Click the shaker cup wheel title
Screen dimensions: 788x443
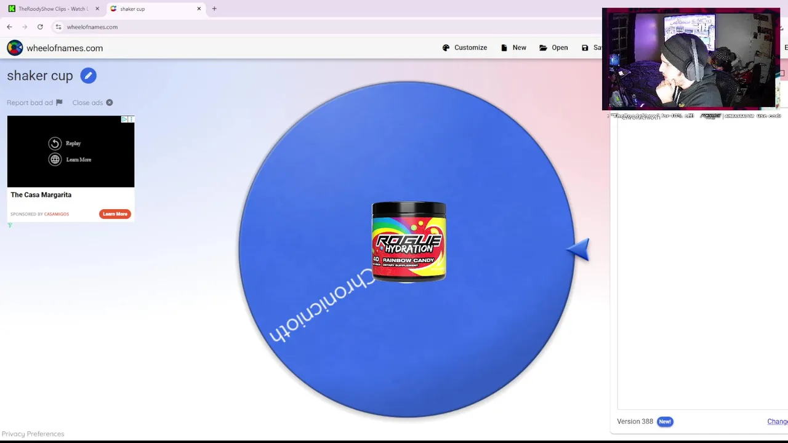[40, 76]
